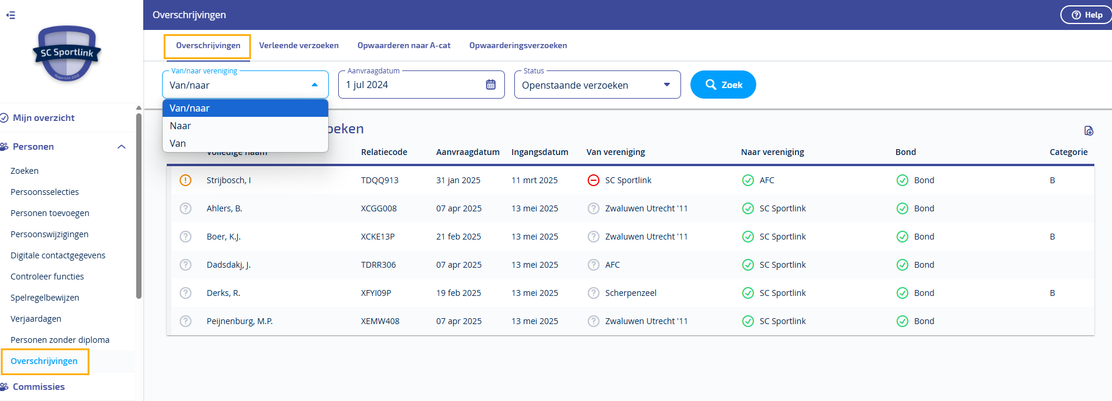Open Digitale contactgegevens
Image resolution: width=1112 pixels, height=401 pixels.
pyautogui.click(x=58, y=255)
